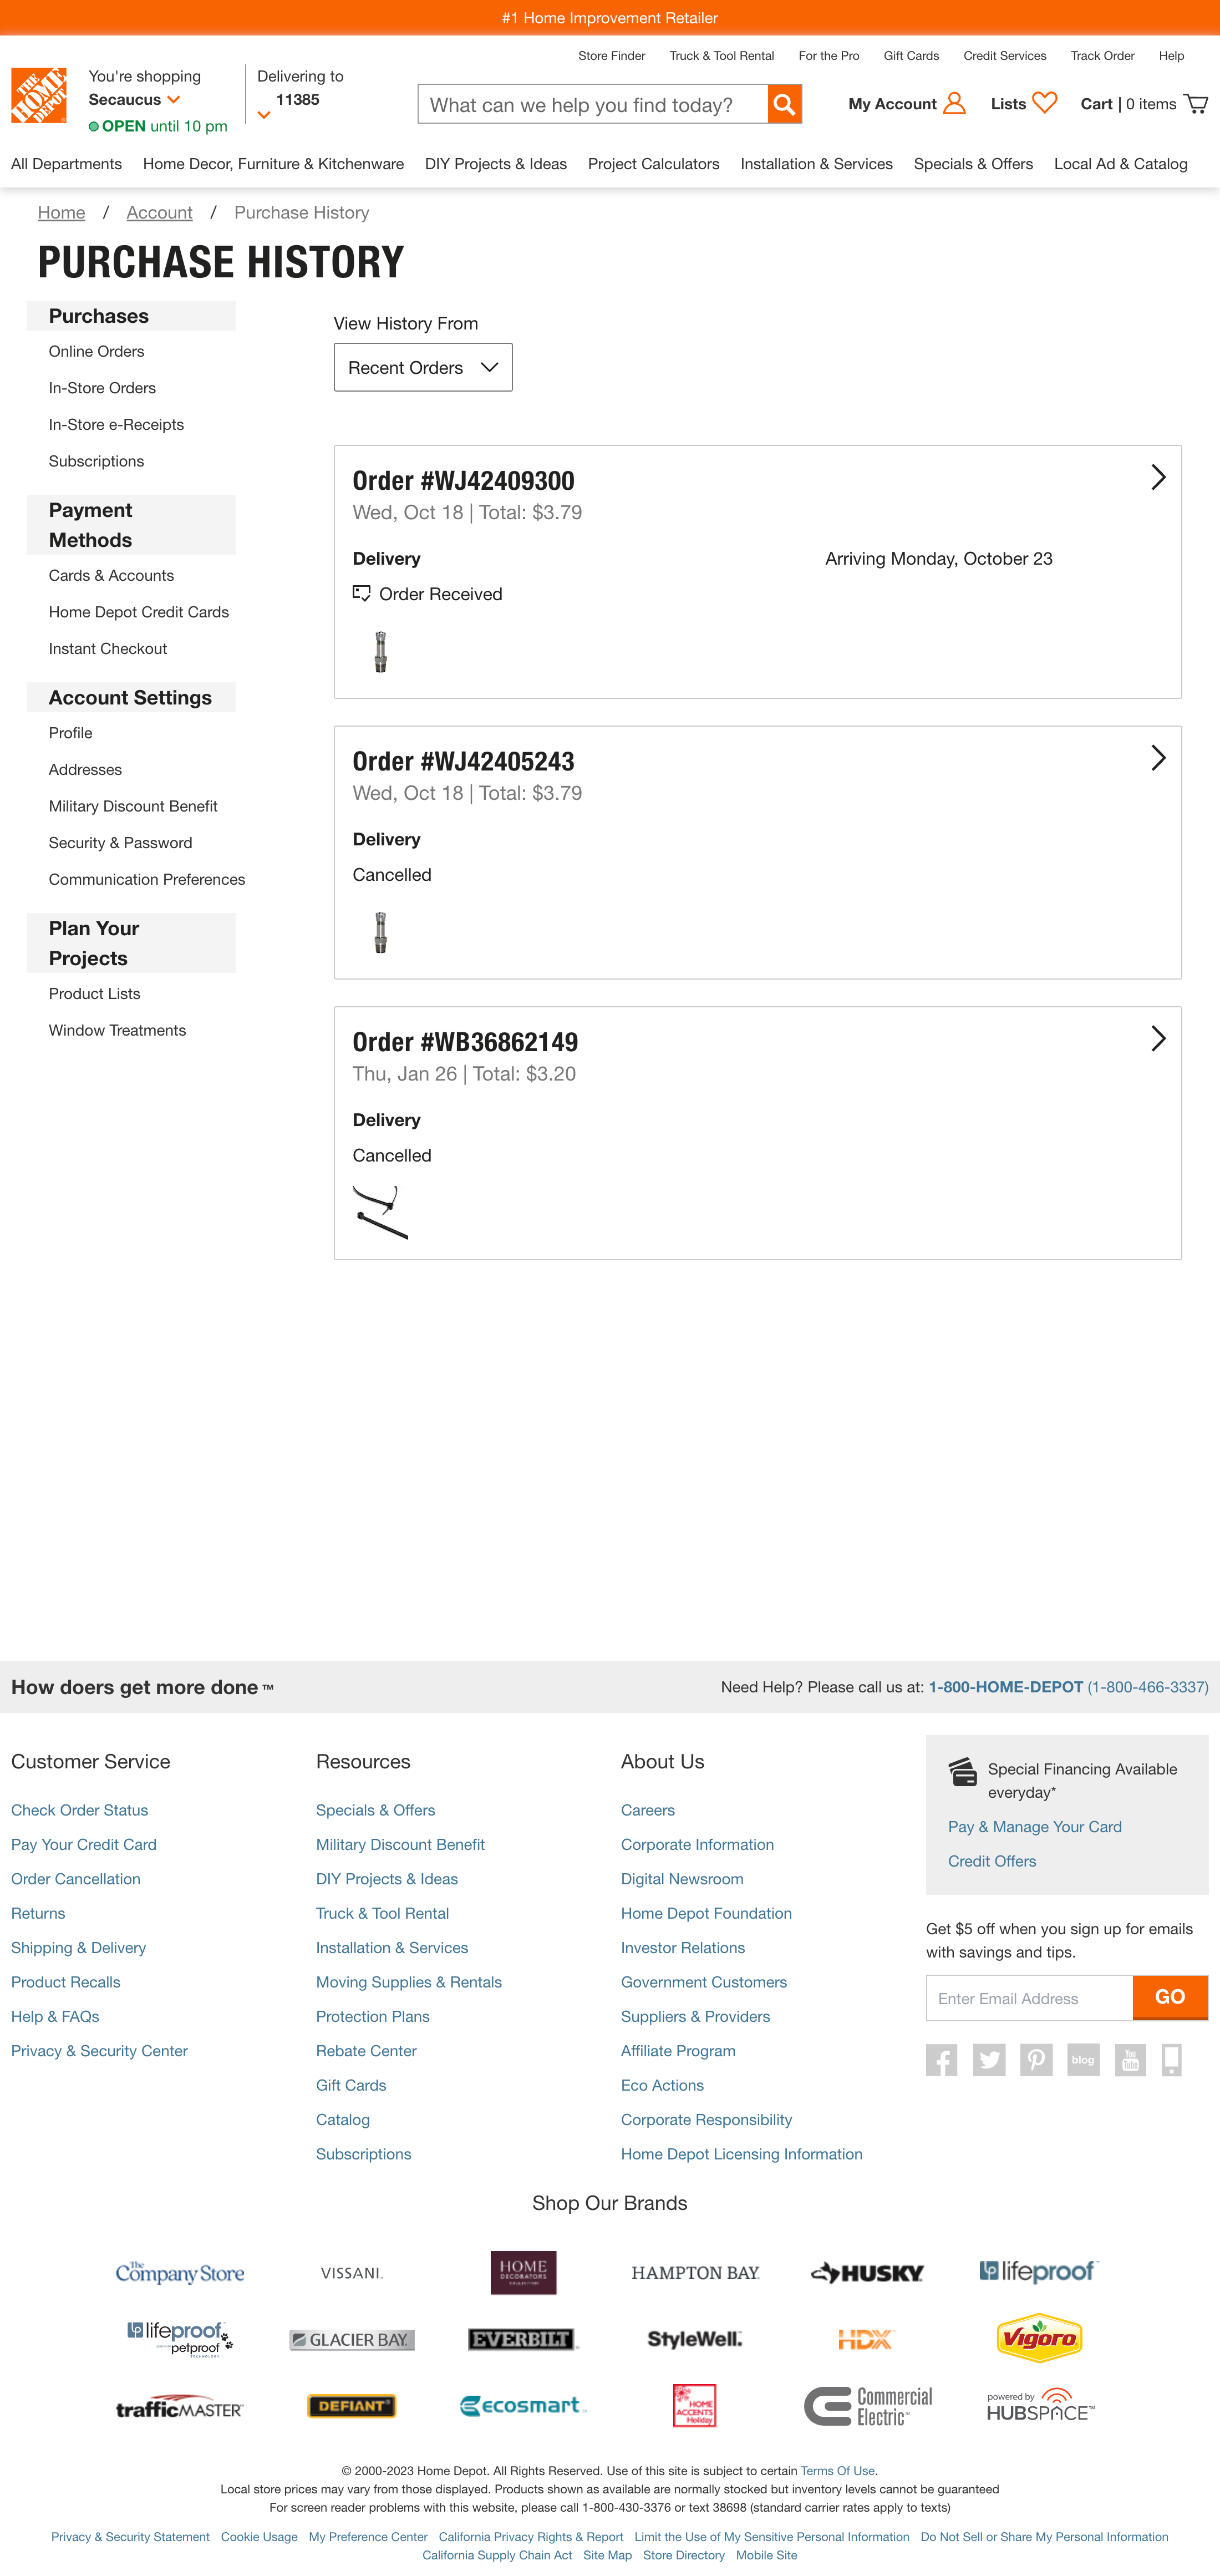Open the All Departments menu

tap(66, 164)
